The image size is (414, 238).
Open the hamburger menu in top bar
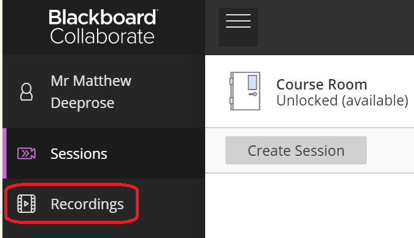[238, 27]
